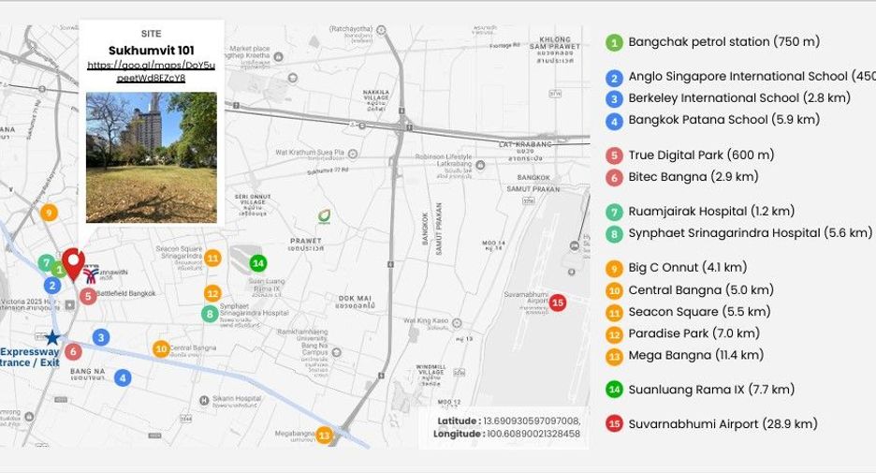Click green marker 14 on the map
The height and width of the screenshot is (473, 876).
pos(257,263)
